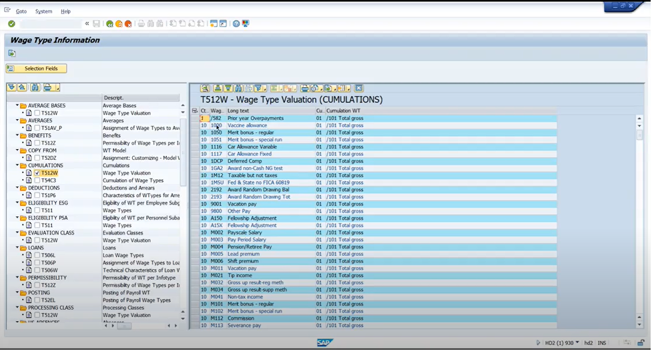Select the Vaccine allowance row text
652x351 pixels.
point(247,125)
